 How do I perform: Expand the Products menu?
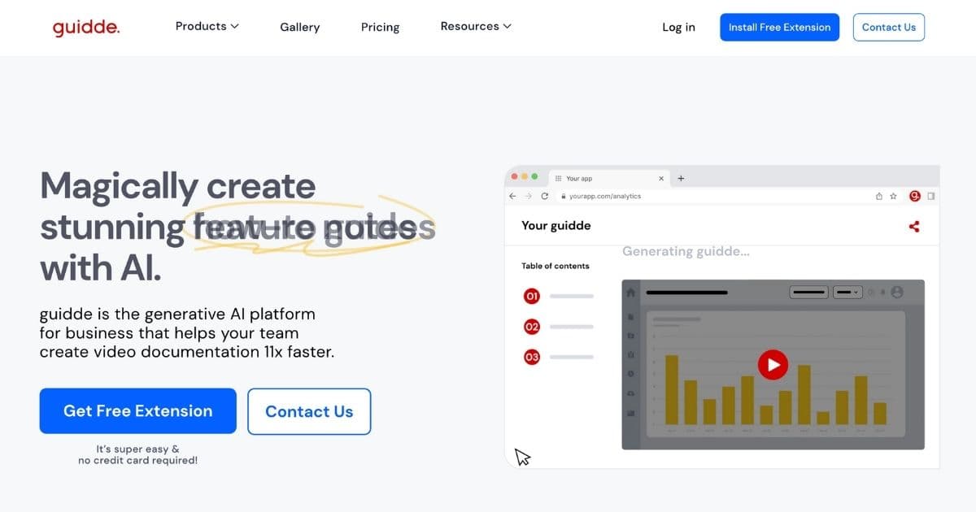click(207, 26)
